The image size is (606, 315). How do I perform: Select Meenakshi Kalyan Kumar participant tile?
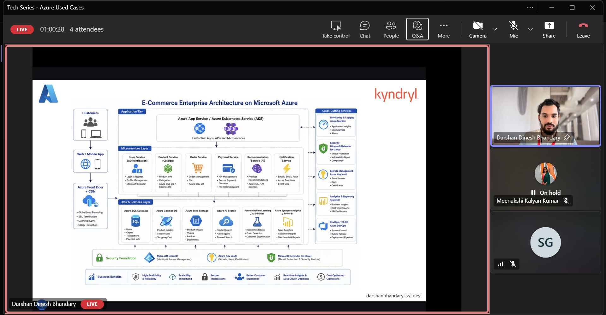click(545, 179)
